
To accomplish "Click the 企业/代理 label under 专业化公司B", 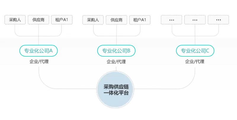I will 116,61.
